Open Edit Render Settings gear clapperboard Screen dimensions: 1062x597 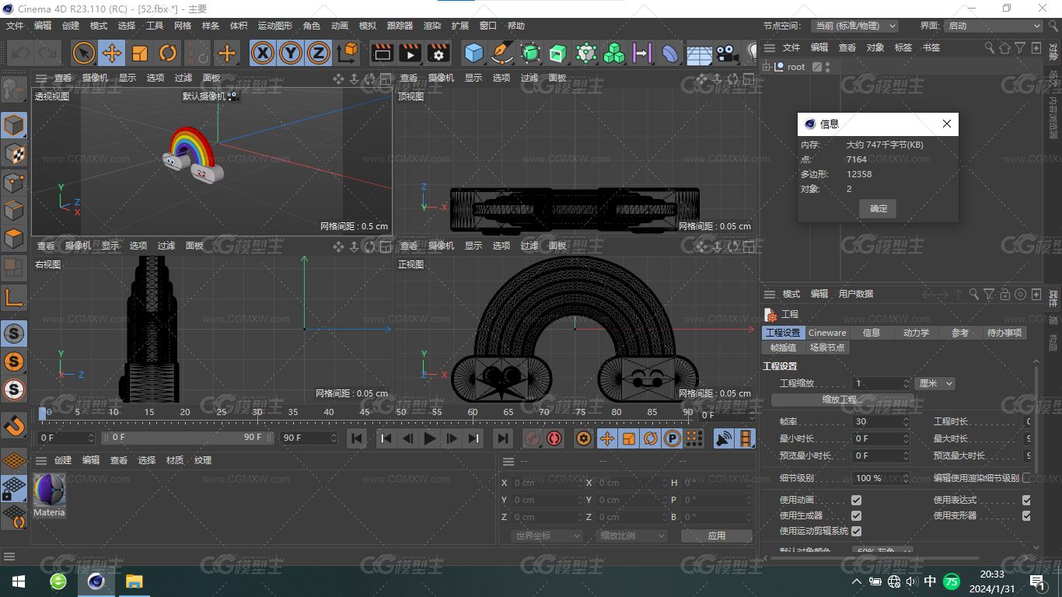[x=438, y=53]
